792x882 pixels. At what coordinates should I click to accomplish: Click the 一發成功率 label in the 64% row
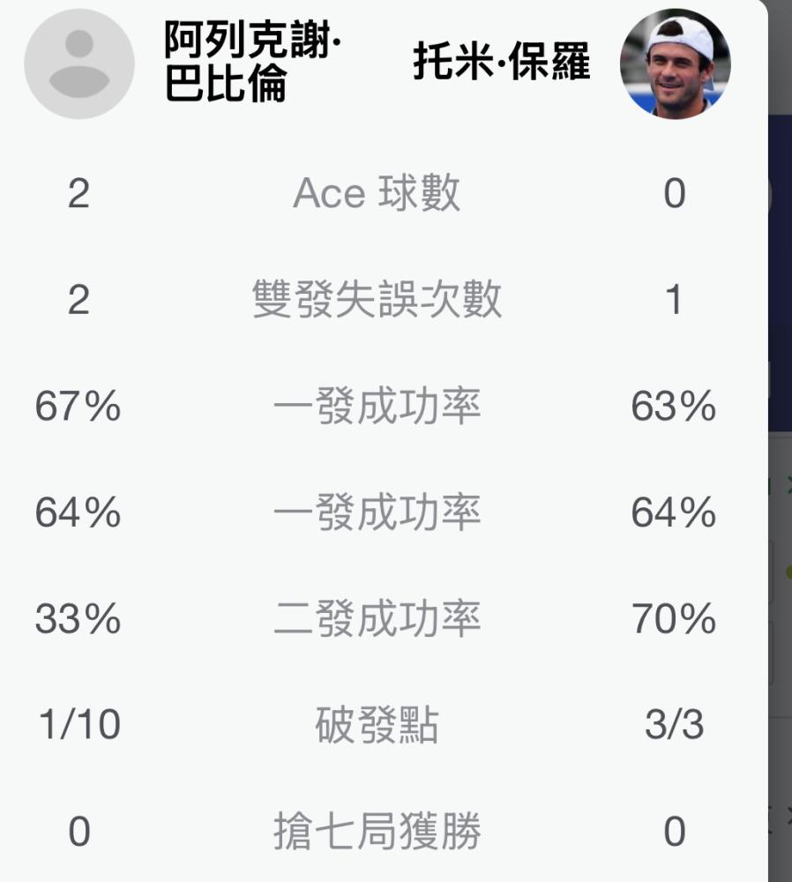(377, 512)
